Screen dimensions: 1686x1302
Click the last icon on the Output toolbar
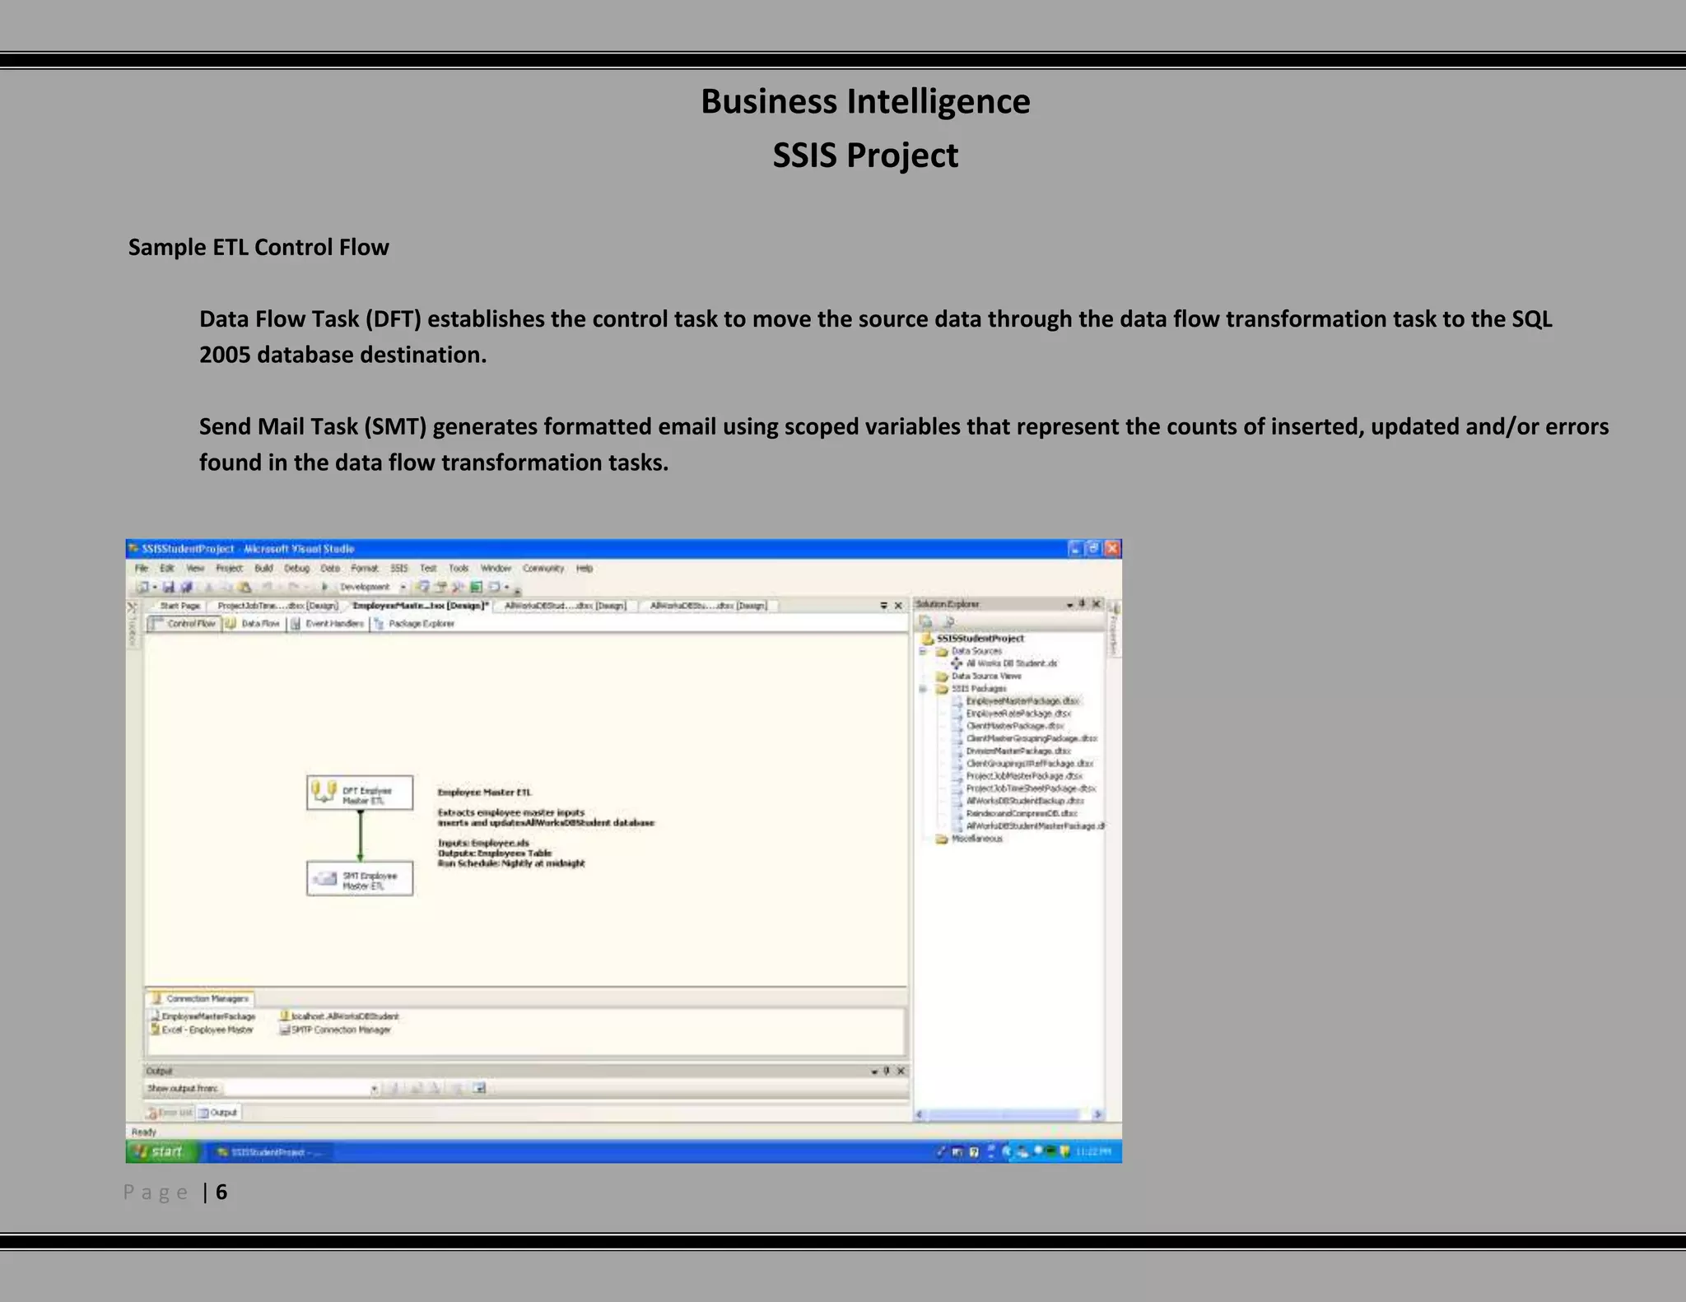pos(479,1088)
